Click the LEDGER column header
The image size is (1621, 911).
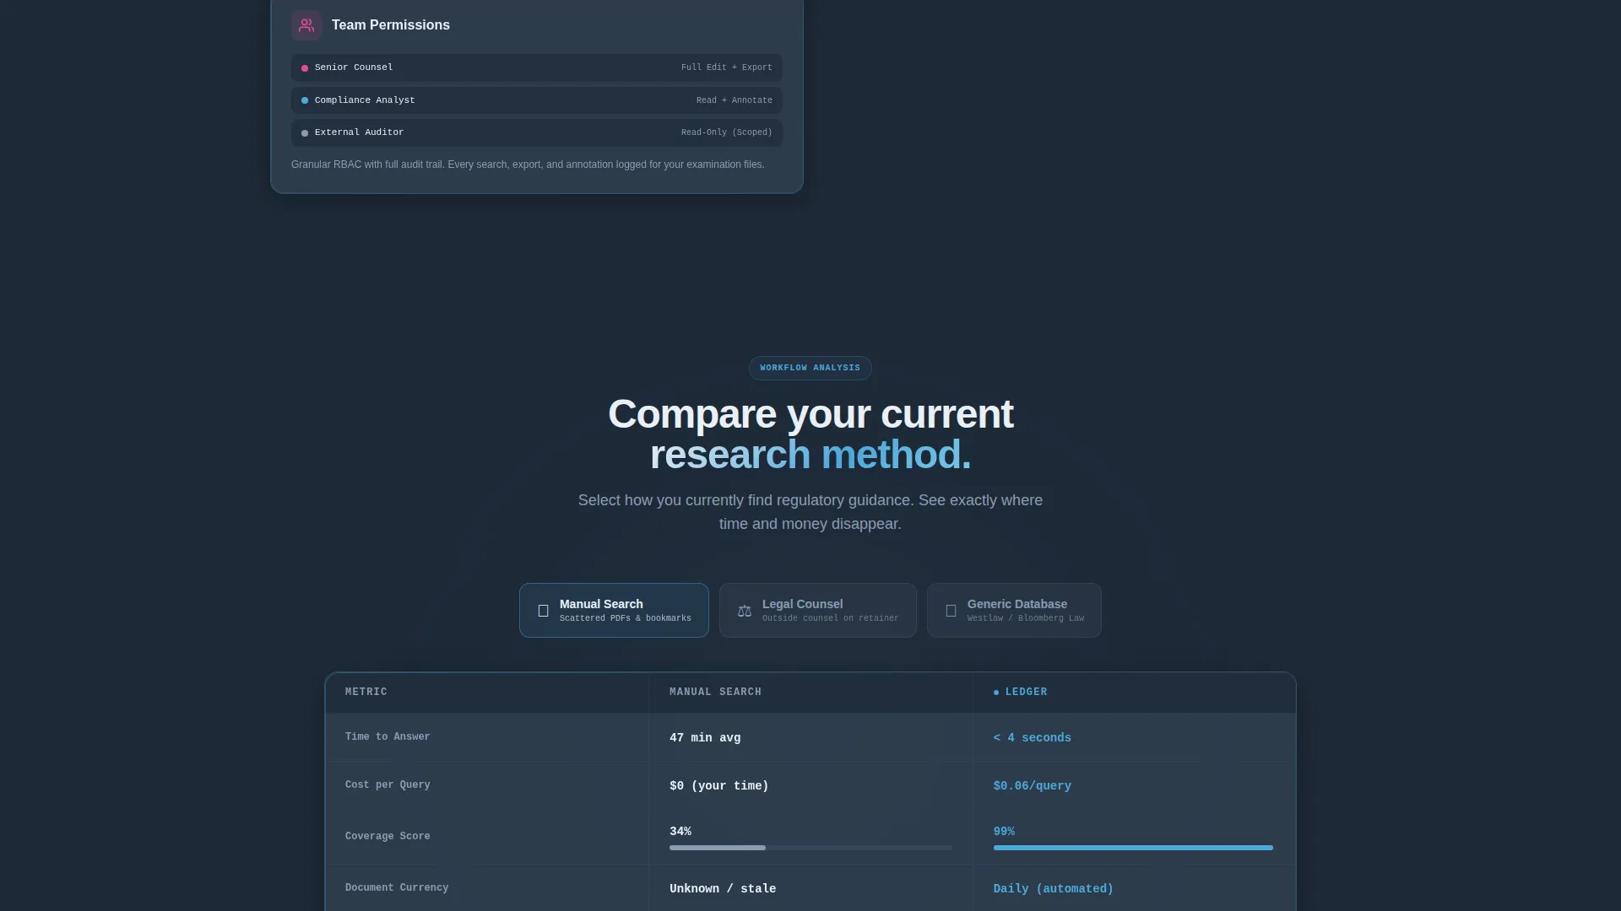pyautogui.click(x=1026, y=692)
